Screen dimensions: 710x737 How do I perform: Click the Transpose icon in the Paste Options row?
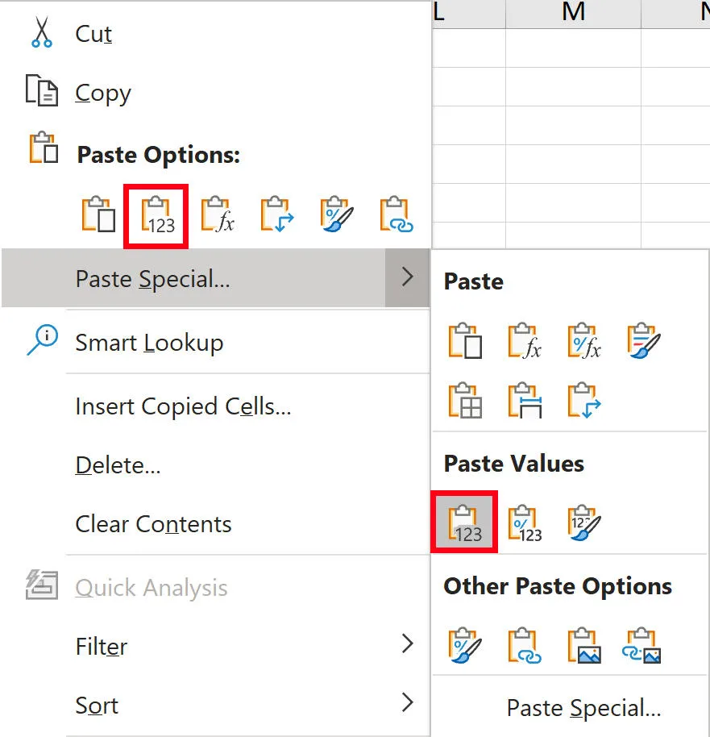coord(276,214)
